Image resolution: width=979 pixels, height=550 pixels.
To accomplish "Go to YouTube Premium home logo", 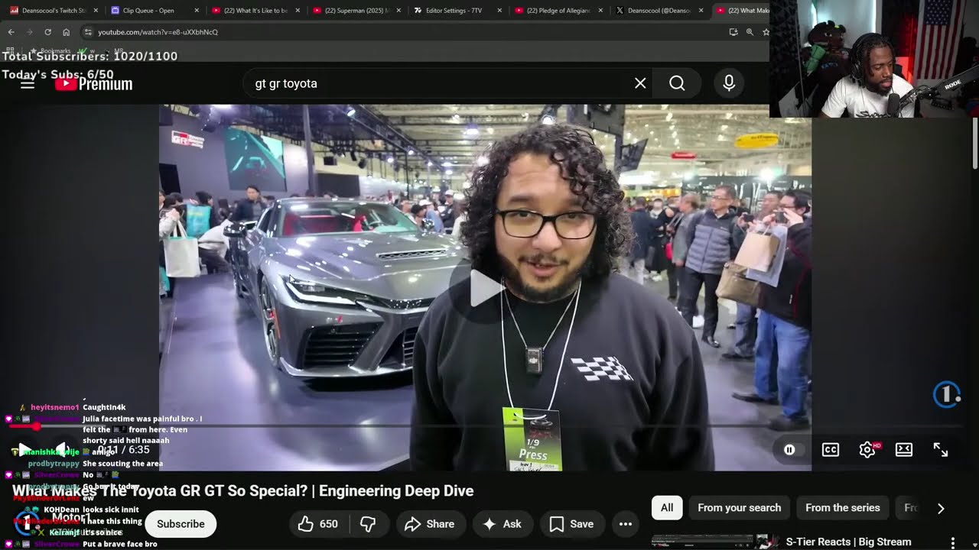I will pos(94,83).
